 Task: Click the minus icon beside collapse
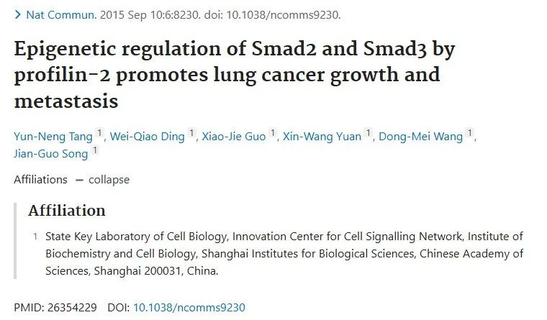tap(80, 180)
